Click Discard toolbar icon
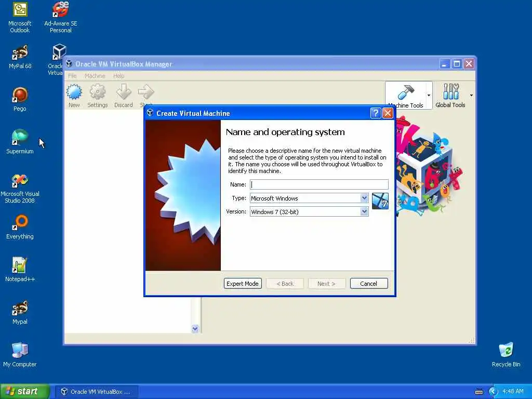 [x=124, y=96]
